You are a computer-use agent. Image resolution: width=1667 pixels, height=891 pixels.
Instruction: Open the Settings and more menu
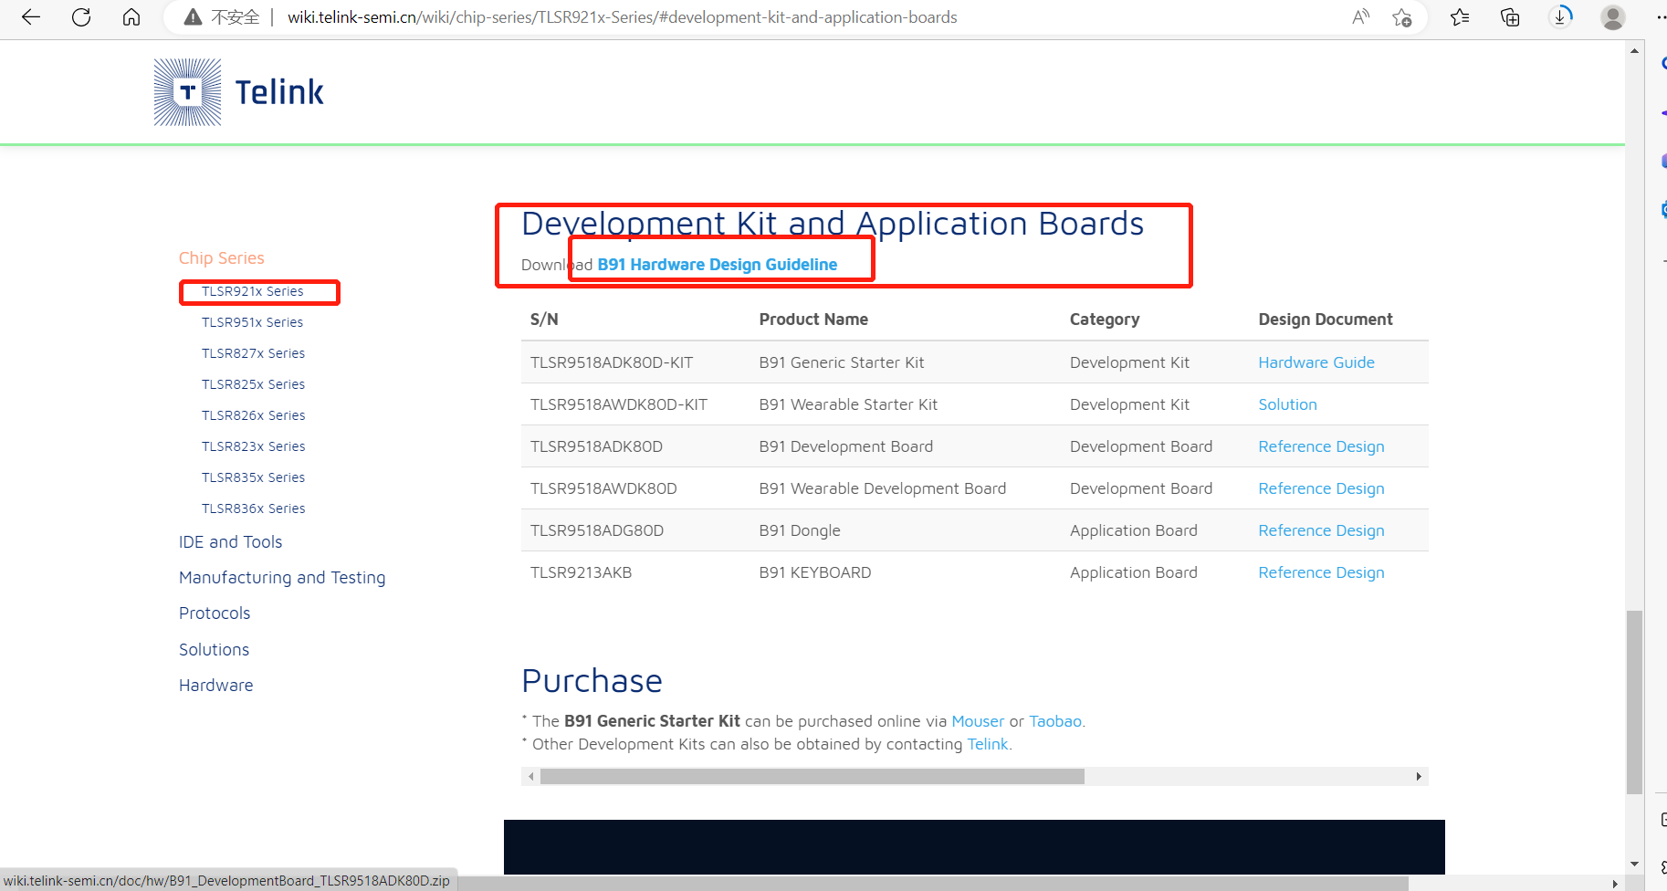[x=1662, y=16]
